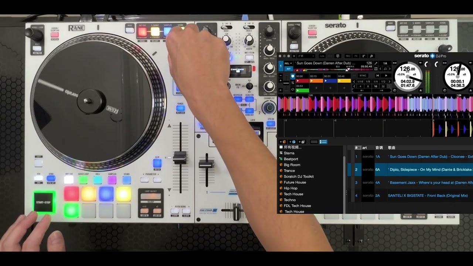Click the censor icon below deck 2 platter
Screen dimensions: 473x266
[445, 90]
